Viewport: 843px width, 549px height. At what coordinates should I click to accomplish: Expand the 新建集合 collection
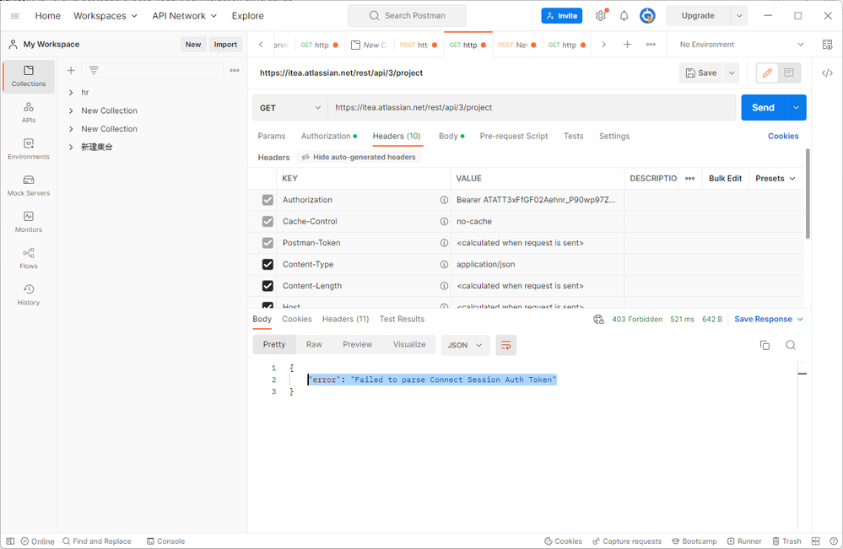[71, 148]
